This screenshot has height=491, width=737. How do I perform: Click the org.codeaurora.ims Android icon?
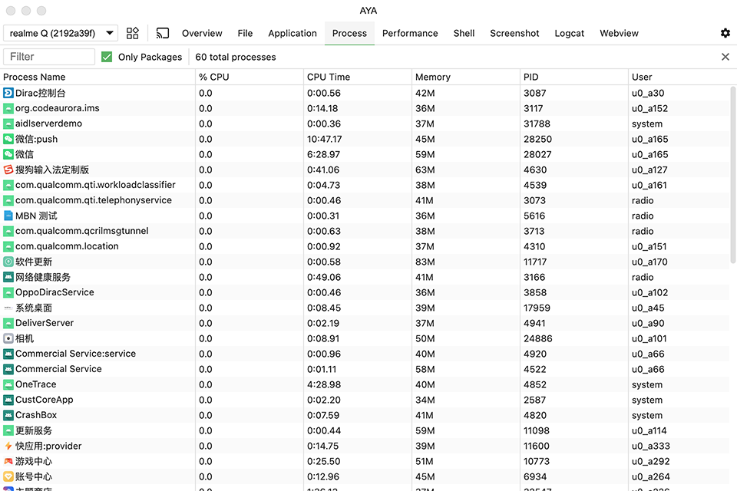point(8,108)
